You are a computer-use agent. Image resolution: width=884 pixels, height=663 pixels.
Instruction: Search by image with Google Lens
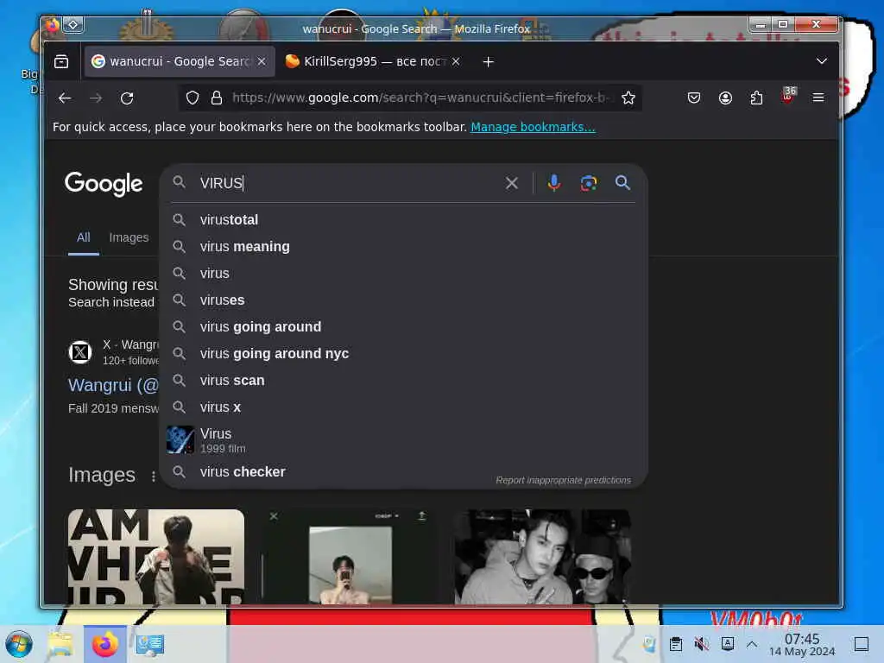589,183
